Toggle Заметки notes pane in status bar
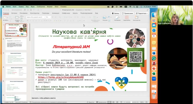193x104 pixels. [x=90, y=102]
